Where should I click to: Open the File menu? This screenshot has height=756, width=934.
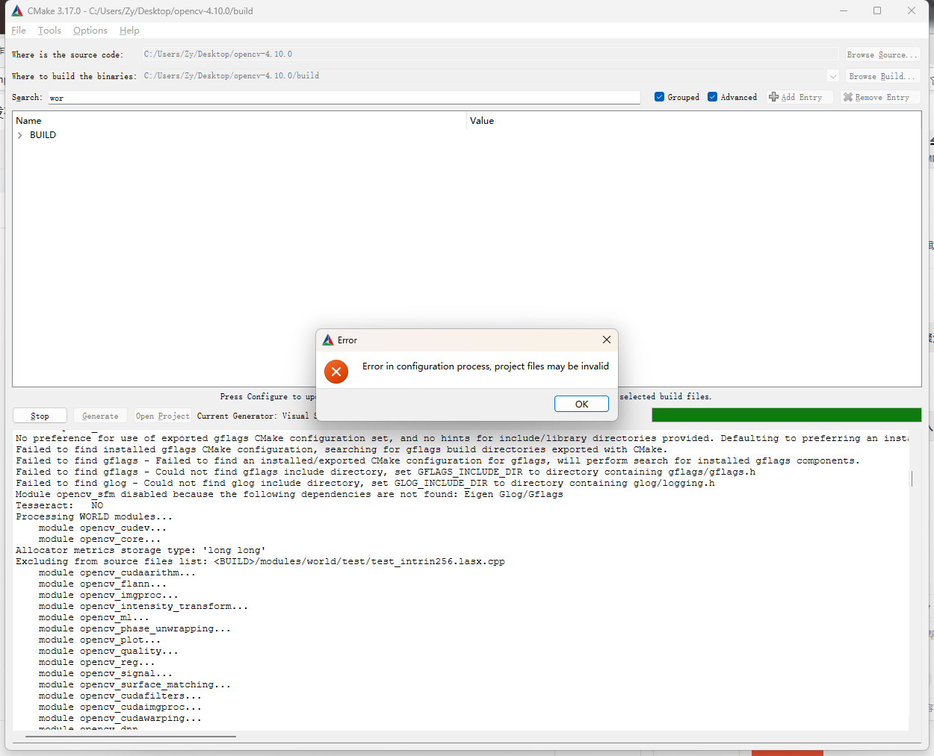point(19,31)
